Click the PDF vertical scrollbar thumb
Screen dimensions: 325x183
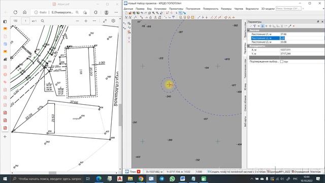click(x=120, y=115)
